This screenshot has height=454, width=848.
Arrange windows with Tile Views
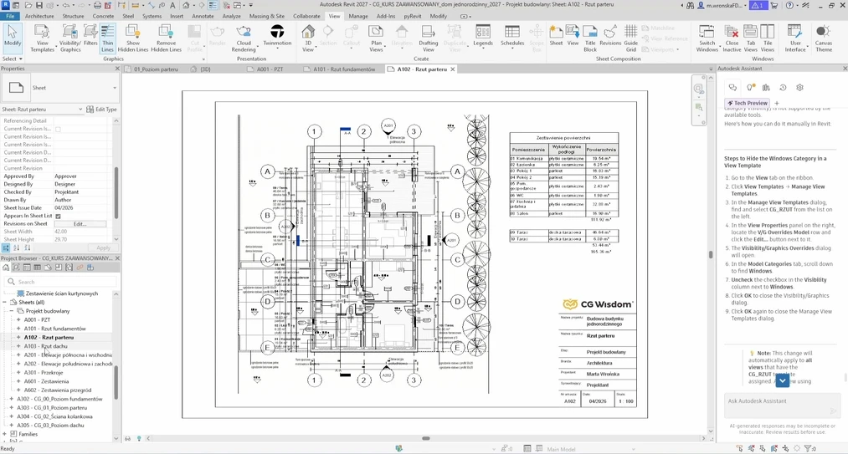point(768,38)
